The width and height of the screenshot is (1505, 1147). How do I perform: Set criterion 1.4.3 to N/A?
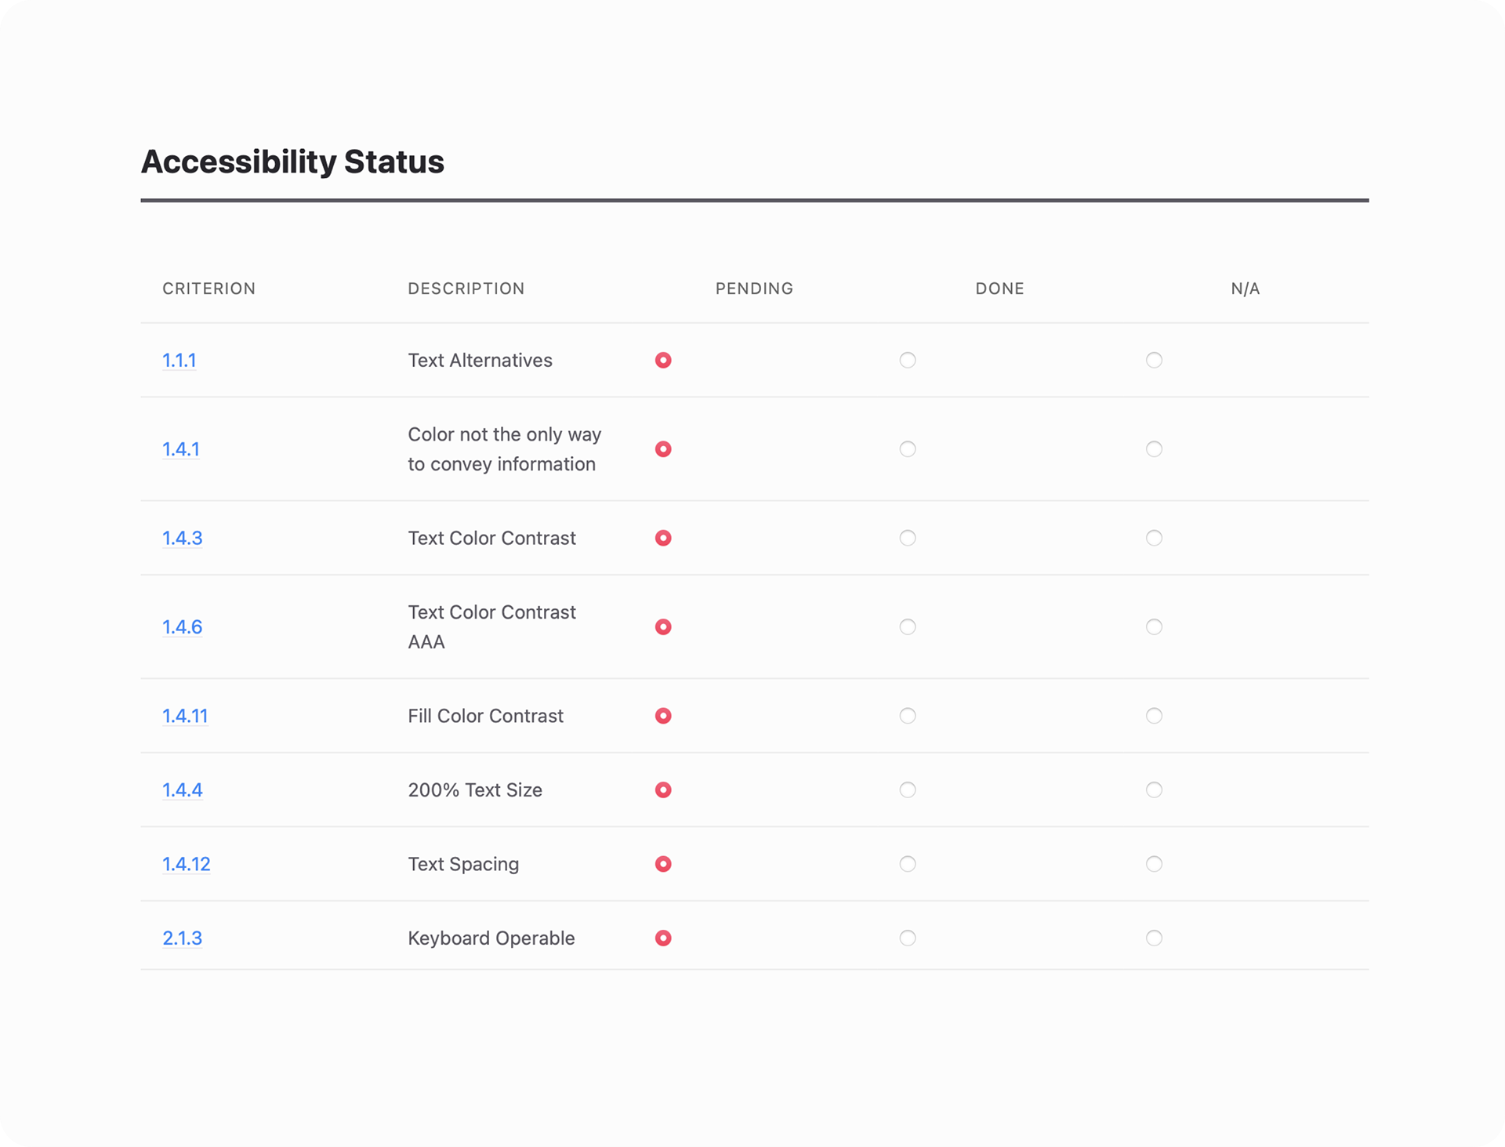1154,538
